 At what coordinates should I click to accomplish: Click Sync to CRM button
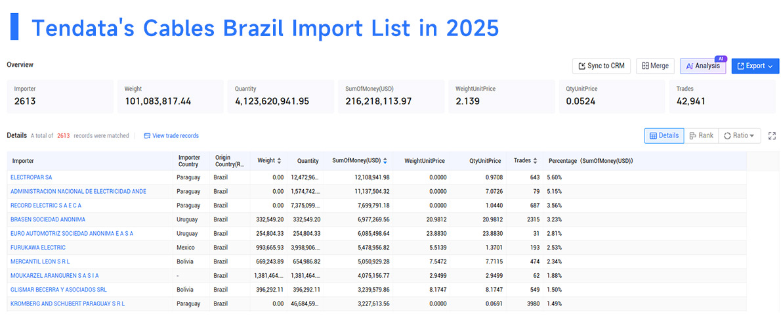[x=602, y=66]
